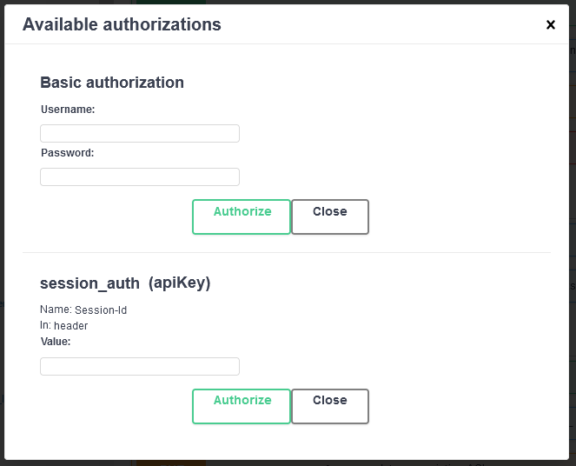
Task: Select the Session-Id Value input field
Action: (x=140, y=366)
